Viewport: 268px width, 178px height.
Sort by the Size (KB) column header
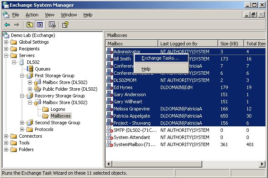coord(231,44)
